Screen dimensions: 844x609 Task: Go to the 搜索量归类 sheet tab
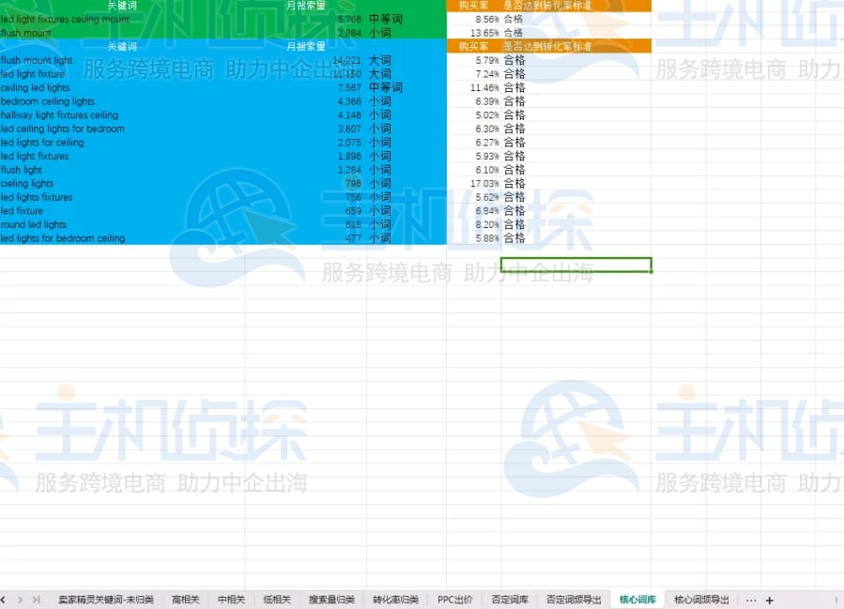pyautogui.click(x=331, y=601)
